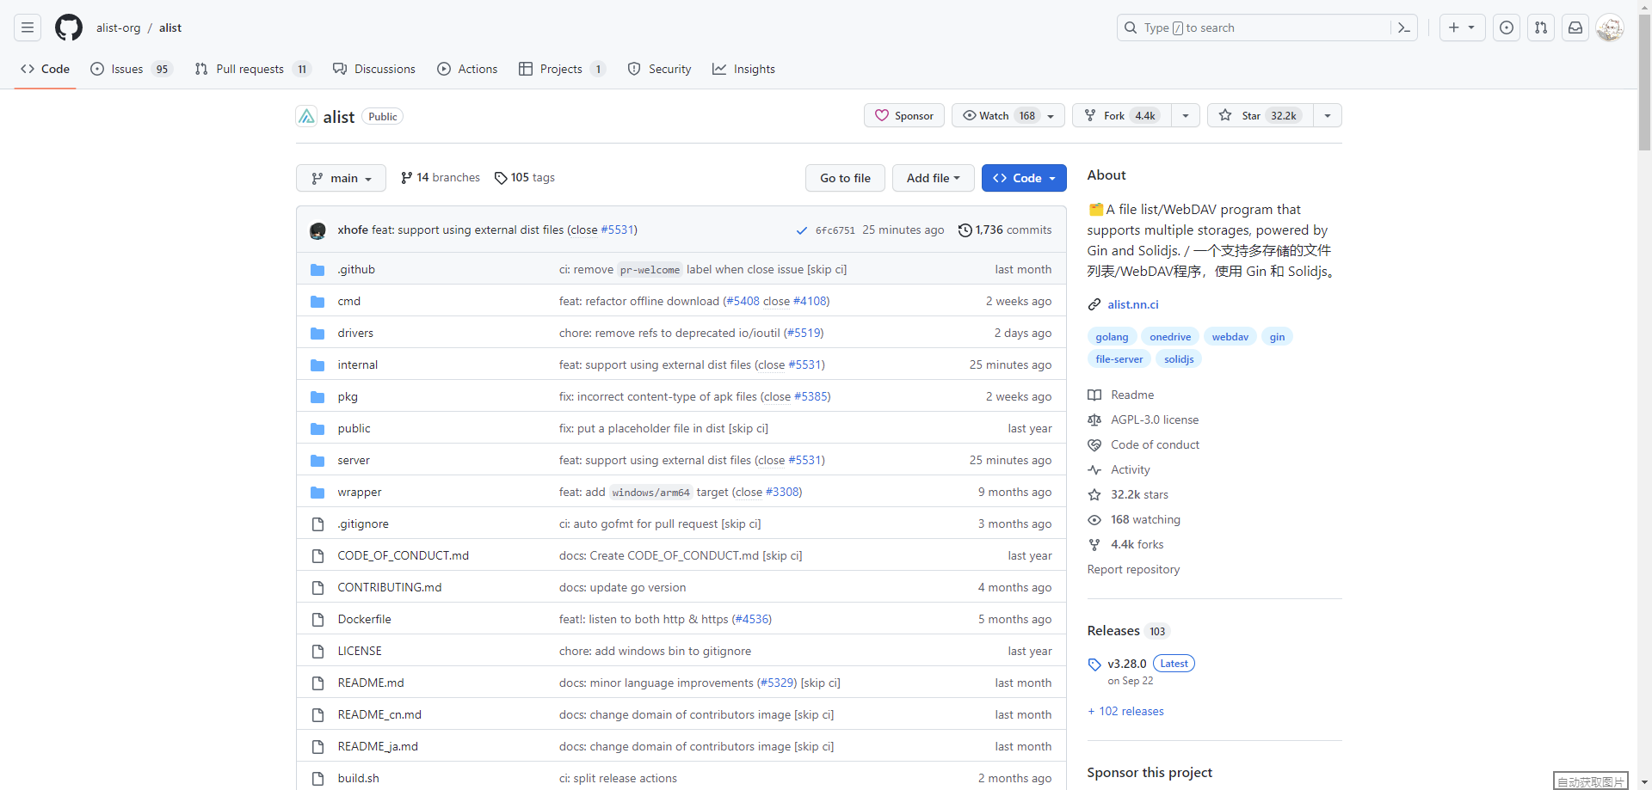Select the solidjs topic tag
The height and width of the screenshot is (790, 1652).
point(1179,359)
